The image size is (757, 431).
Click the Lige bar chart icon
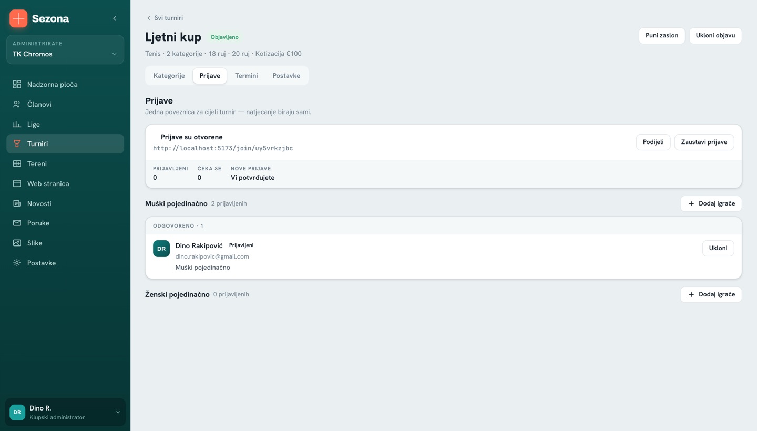[x=17, y=124]
